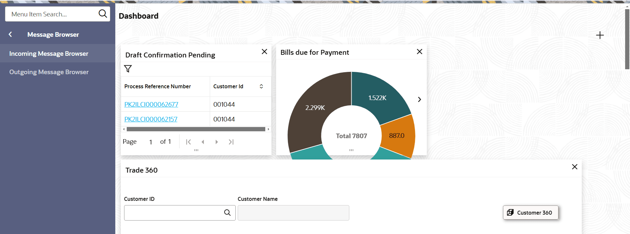Go to first page of draft table
Image resolution: width=630 pixels, height=234 pixels.
(188, 142)
